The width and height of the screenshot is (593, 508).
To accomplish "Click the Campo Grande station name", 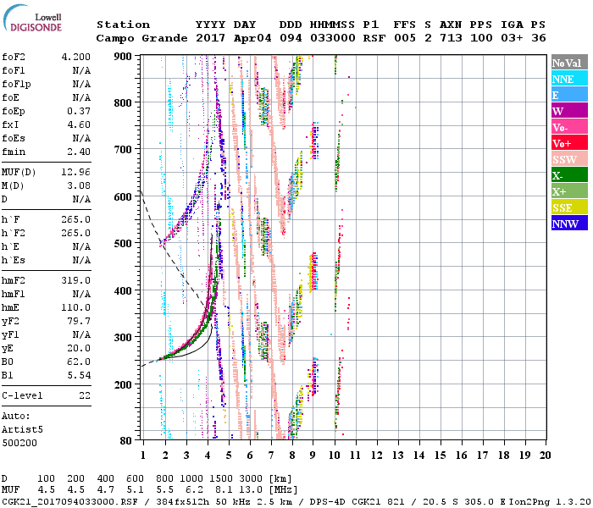I will click(141, 38).
